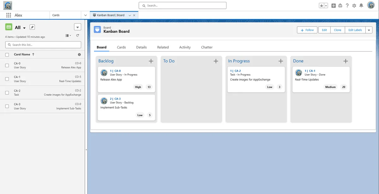Click the avatar on CA-0 kanban card
This screenshot has width=379, height=194.
click(x=104, y=73)
